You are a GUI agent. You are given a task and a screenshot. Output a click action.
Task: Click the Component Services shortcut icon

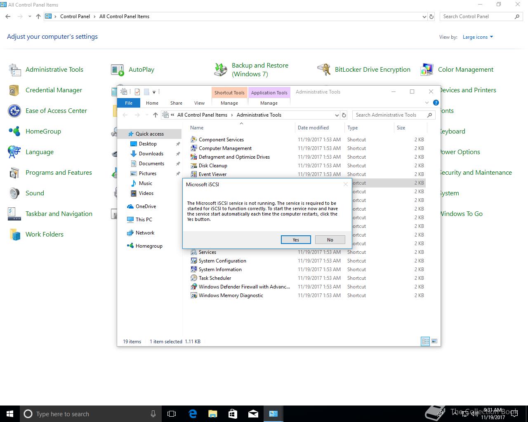pyautogui.click(x=194, y=140)
